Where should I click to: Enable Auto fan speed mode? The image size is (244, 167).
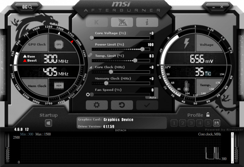point(152,97)
